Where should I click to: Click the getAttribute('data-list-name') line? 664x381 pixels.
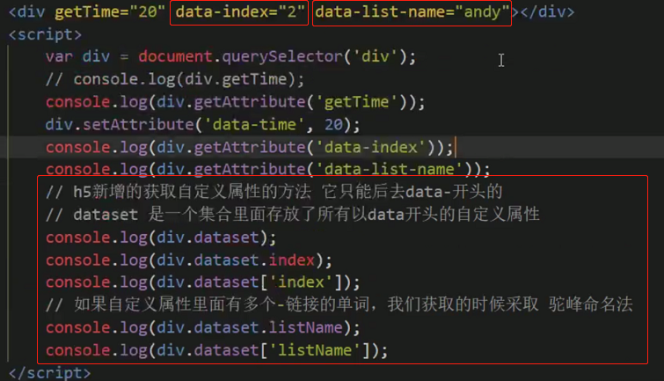point(268,169)
